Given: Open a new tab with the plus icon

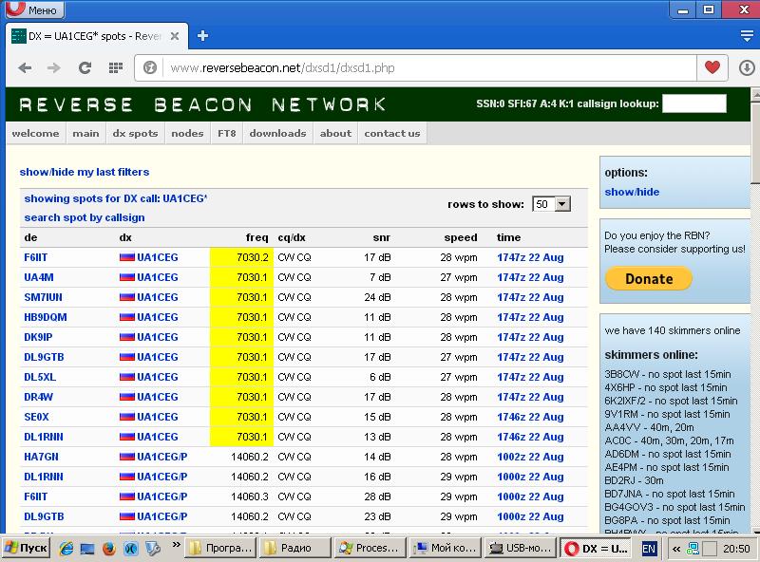Looking at the screenshot, I should [202, 36].
